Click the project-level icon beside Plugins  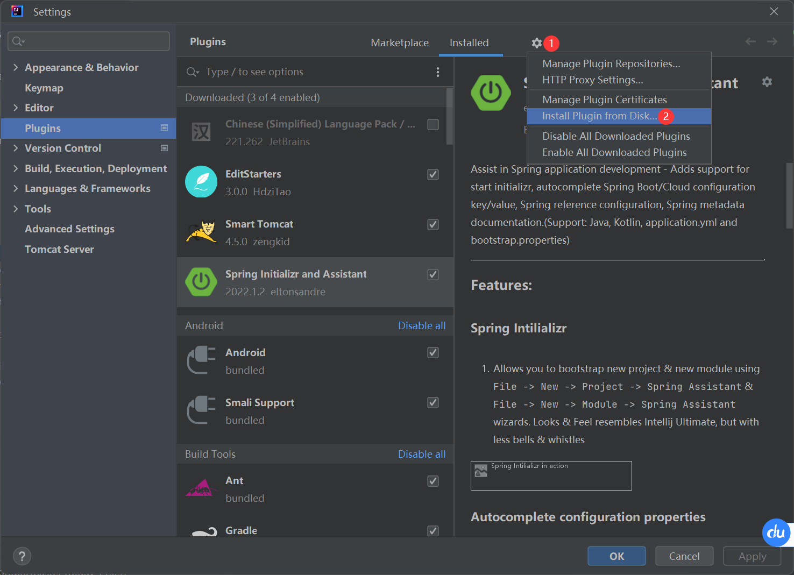pyautogui.click(x=165, y=127)
